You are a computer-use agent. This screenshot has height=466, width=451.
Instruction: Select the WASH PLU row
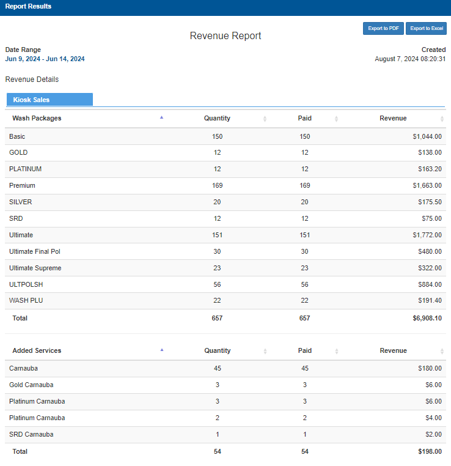click(226, 301)
